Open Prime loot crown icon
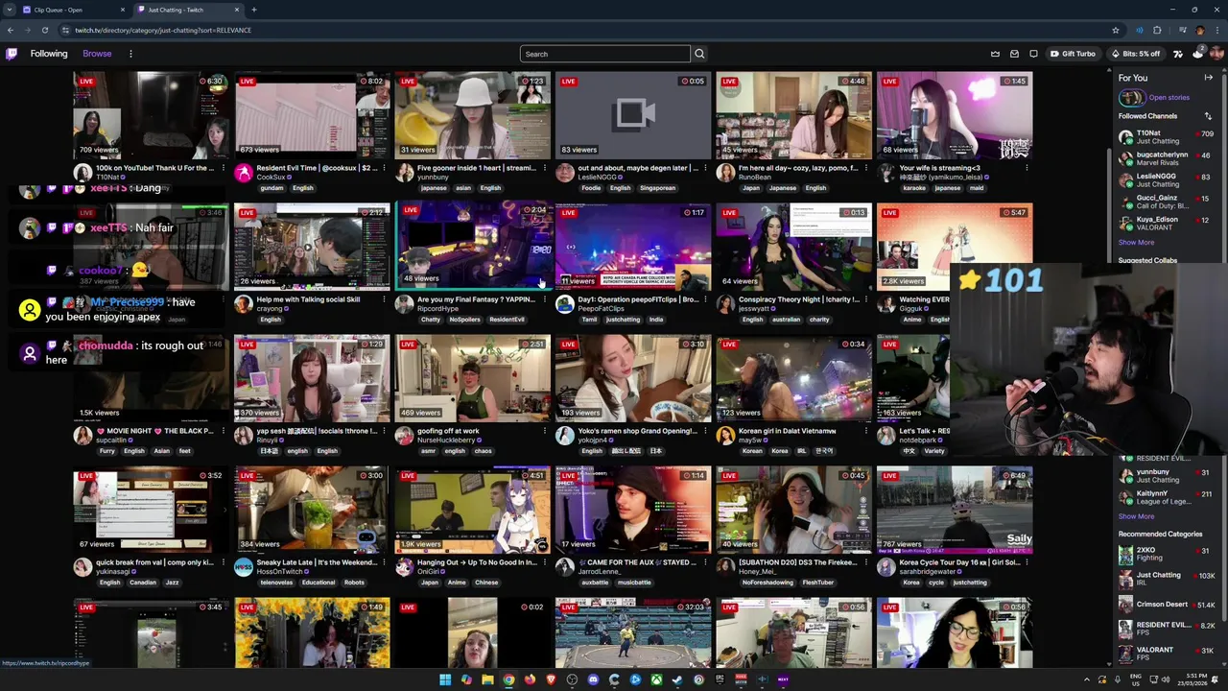This screenshot has width=1228, height=691. pyautogui.click(x=995, y=54)
